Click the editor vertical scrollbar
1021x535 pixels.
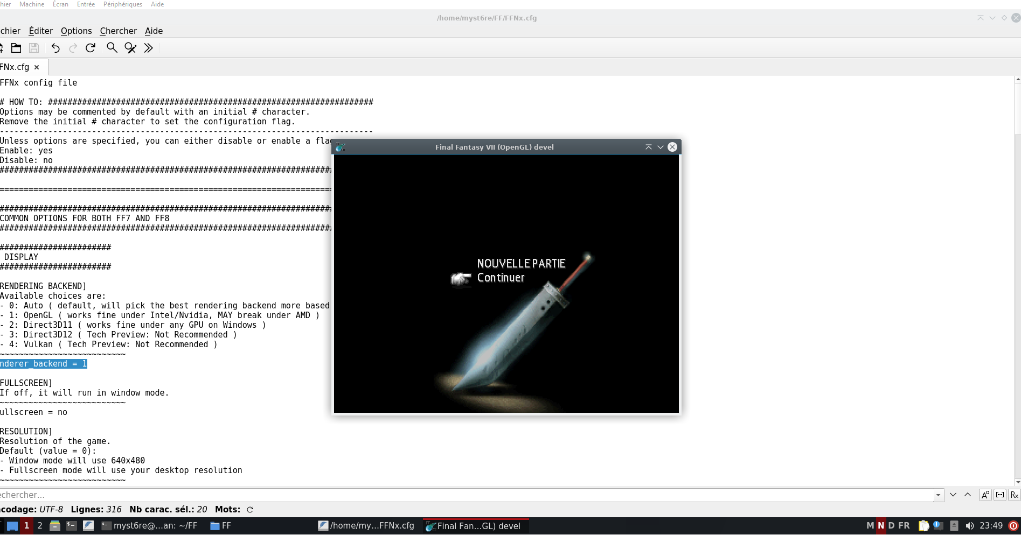click(1017, 280)
